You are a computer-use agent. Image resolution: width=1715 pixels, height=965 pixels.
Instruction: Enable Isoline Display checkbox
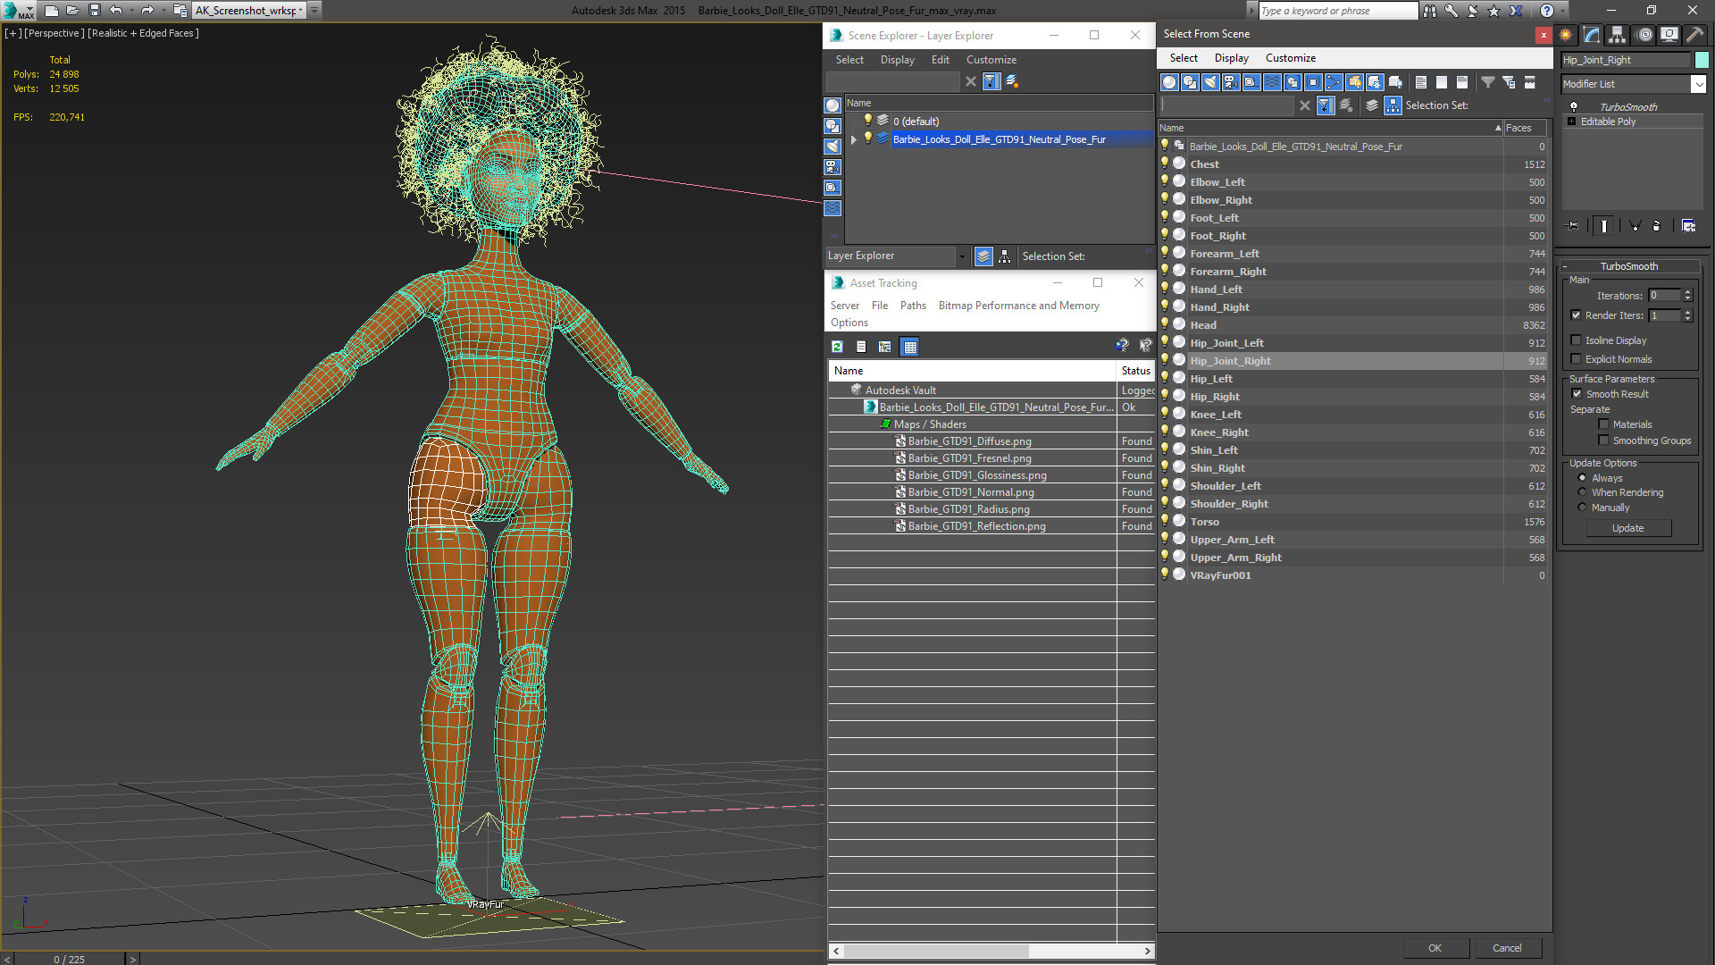click(1577, 340)
